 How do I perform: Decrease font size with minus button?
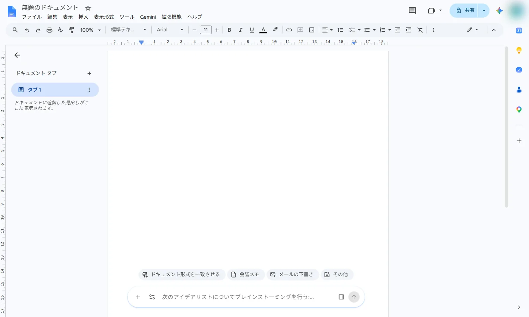coord(194,30)
